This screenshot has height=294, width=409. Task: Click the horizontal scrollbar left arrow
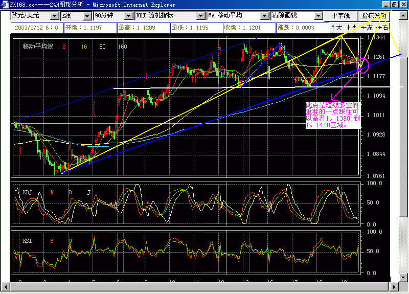pyautogui.click(x=5, y=287)
